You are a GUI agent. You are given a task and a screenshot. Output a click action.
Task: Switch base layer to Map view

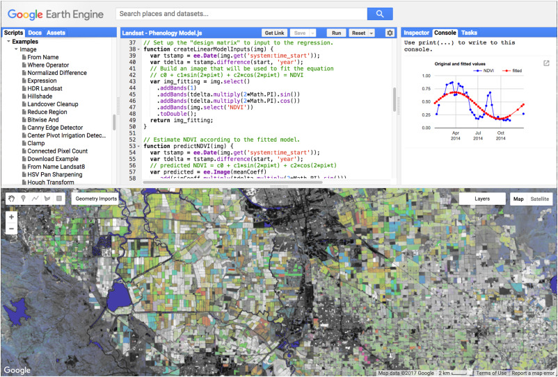point(518,199)
